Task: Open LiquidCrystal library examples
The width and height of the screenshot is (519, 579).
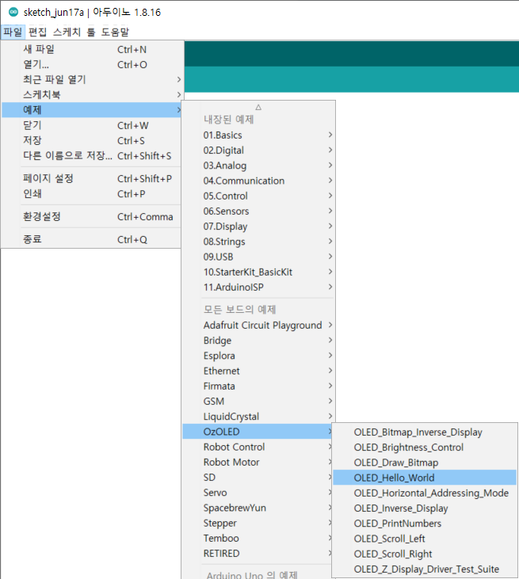Action: point(258,416)
